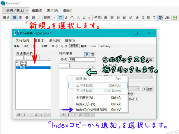179x134 pixels.
Task: Open 動 sub-window from PmxView toolbar
Action: pyautogui.click(x=125, y=18)
